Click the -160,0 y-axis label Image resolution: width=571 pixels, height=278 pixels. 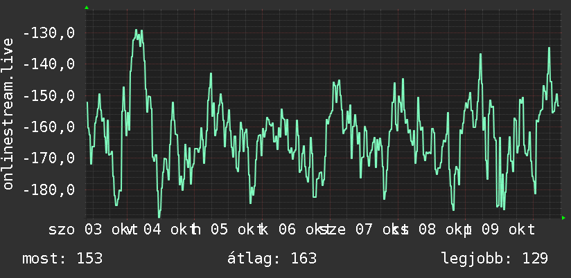coord(49,127)
